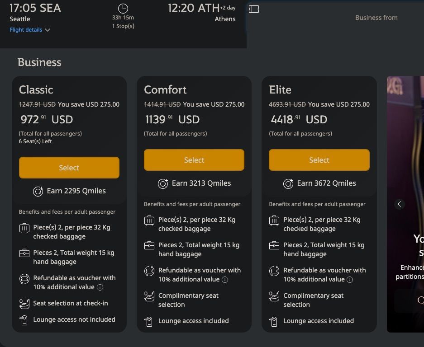Click Elite complimentary seat selection icon
Screen dimensions: 424x347
click(274, 296)
